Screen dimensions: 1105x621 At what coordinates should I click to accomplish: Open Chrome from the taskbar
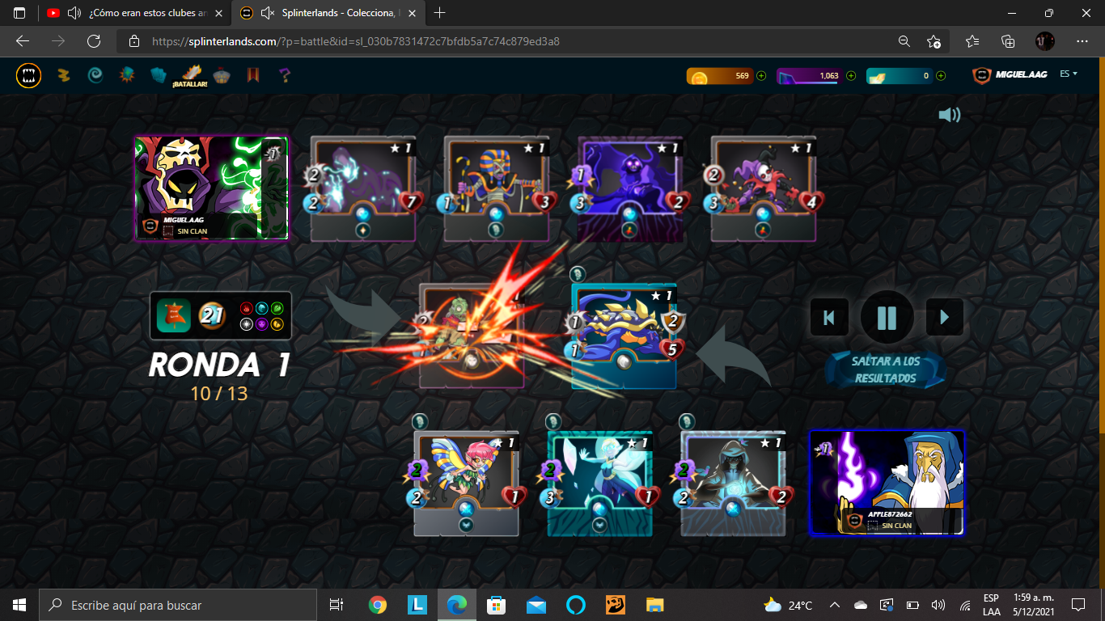click(x=377, y=605)
